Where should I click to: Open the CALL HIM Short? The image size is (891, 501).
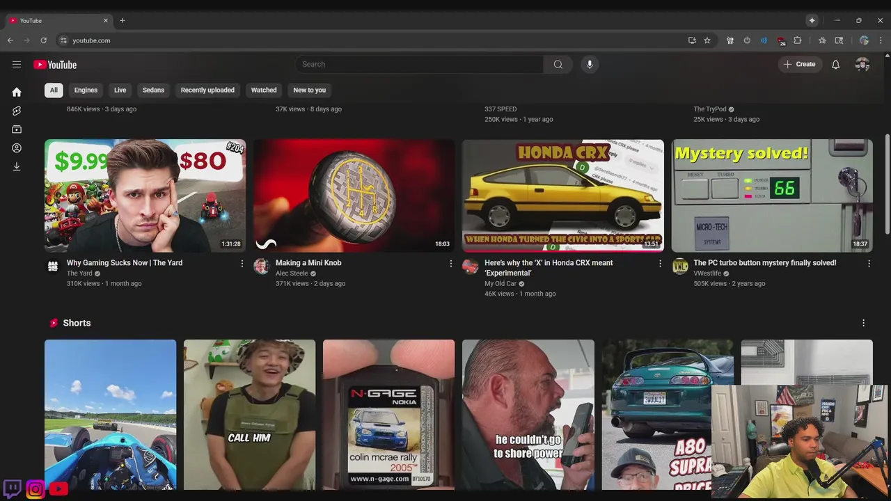tap(250, 415)
